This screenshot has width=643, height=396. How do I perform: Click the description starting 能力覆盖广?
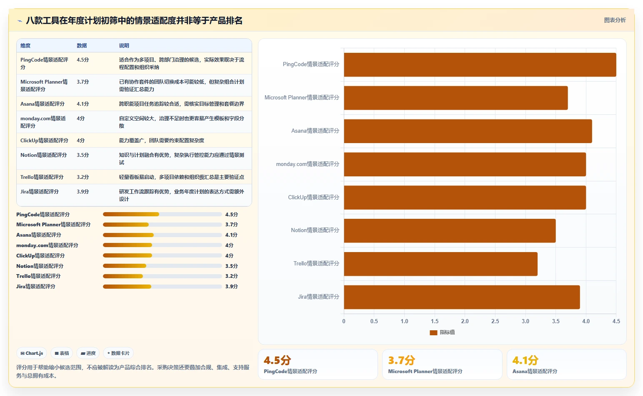[162, 141]
